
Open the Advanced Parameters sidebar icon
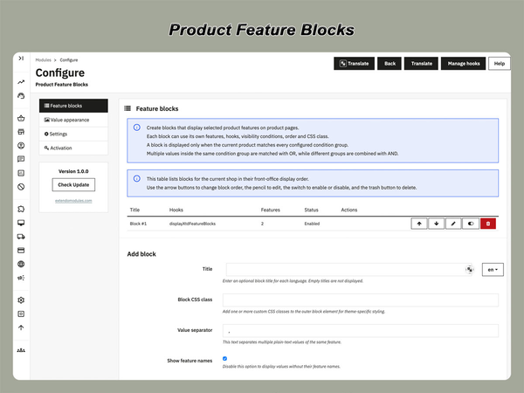point(21,314)
